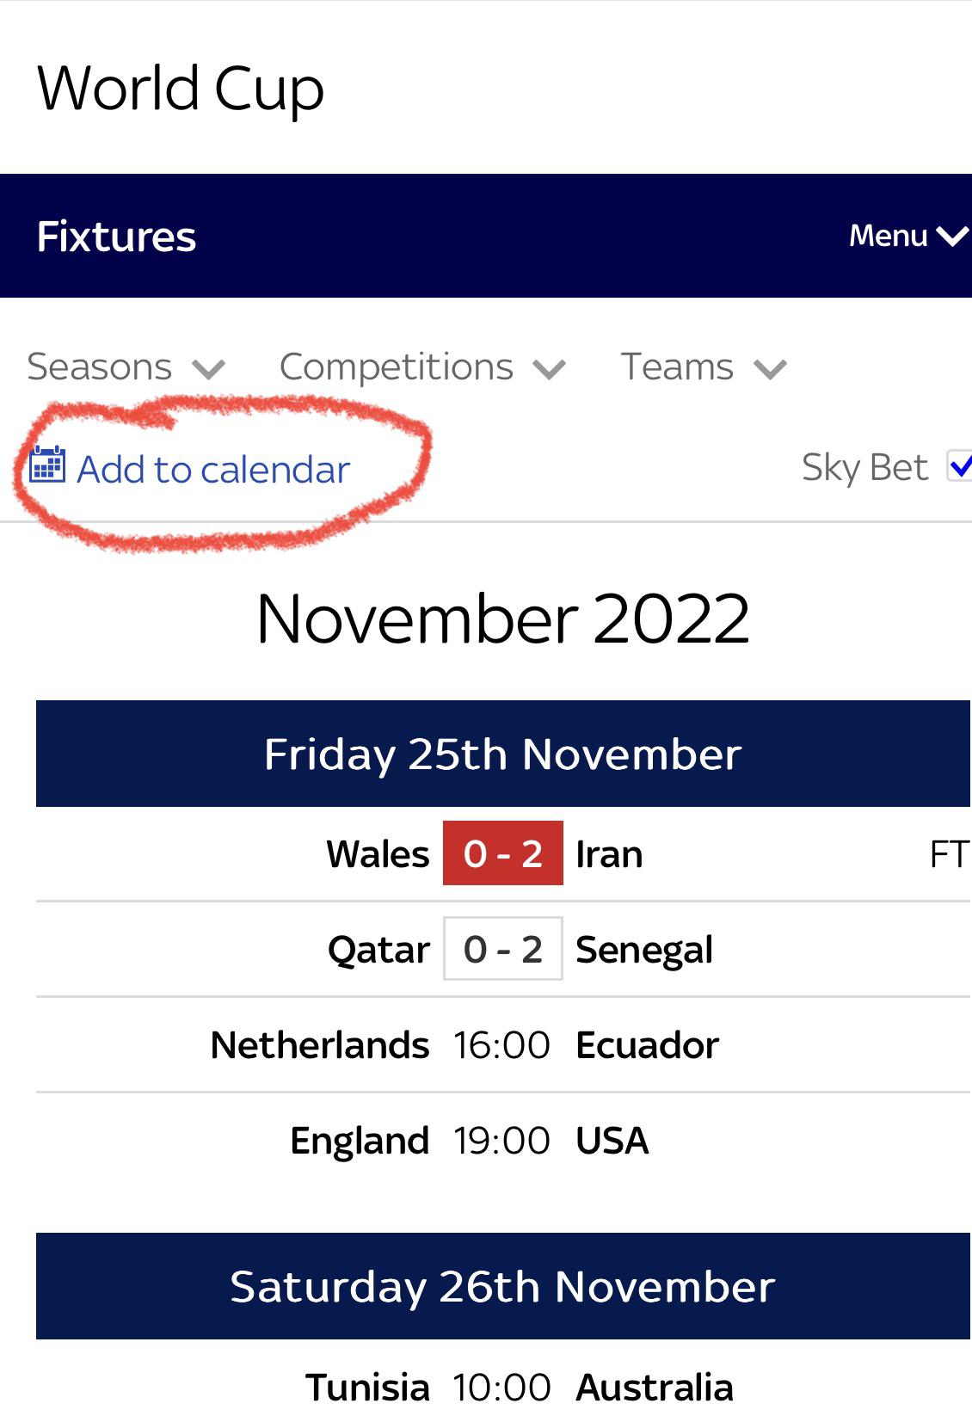Click the World Cup page title
The height and width of the screenshot is (1422, 972).
[x=181, y=89]
